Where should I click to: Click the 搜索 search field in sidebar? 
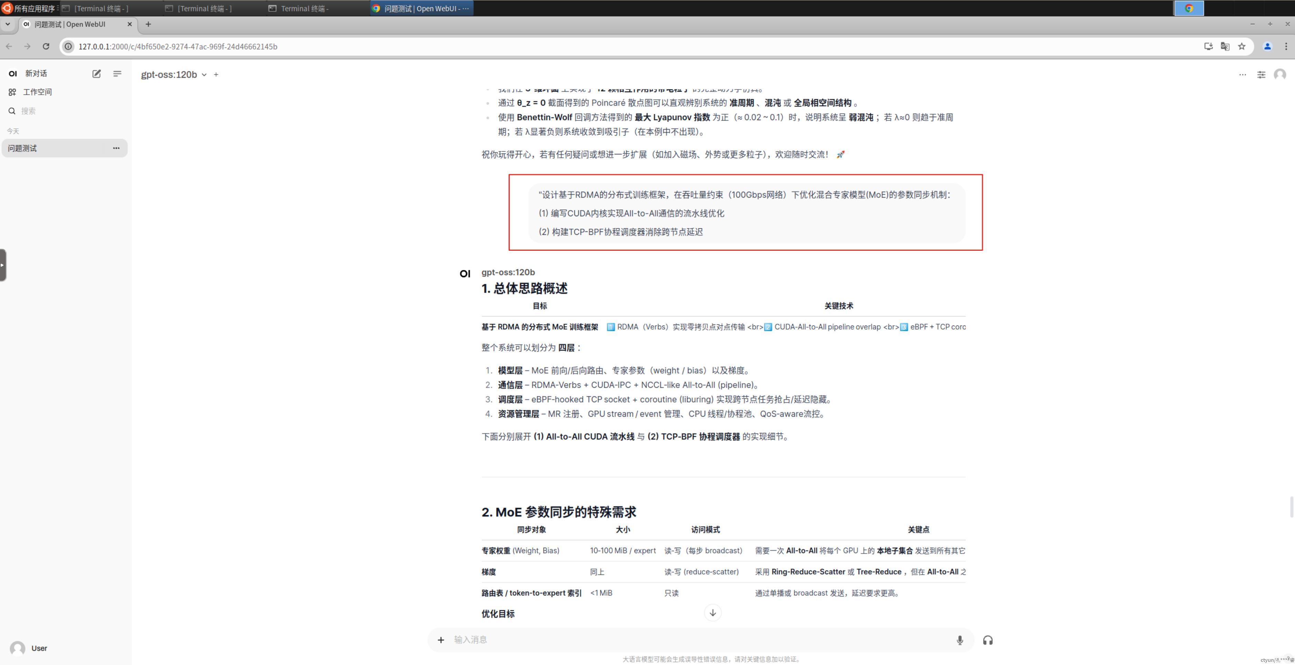64,111
